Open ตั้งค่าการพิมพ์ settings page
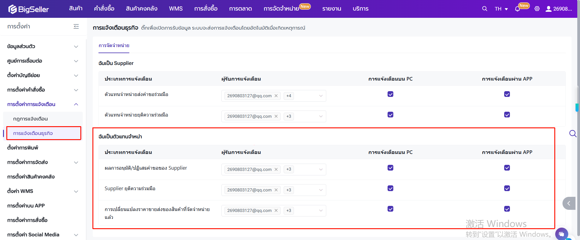 (x=23, y=148)
